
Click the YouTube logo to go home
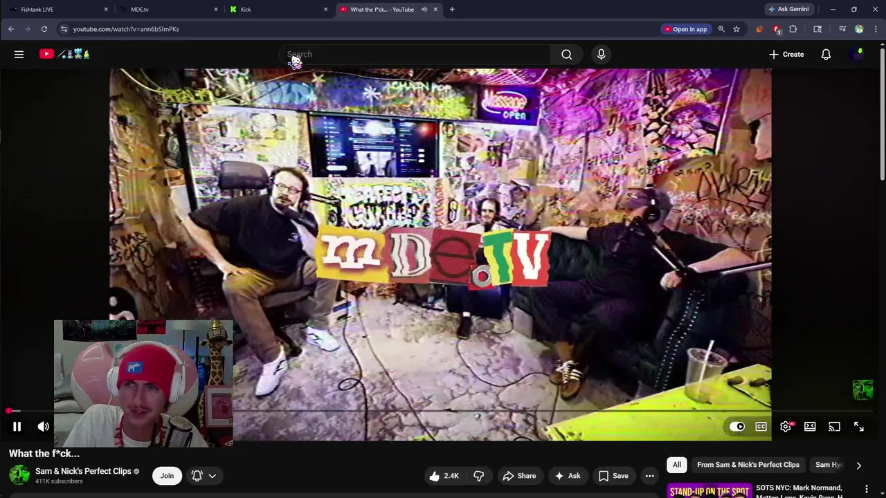tap(64, 54)
